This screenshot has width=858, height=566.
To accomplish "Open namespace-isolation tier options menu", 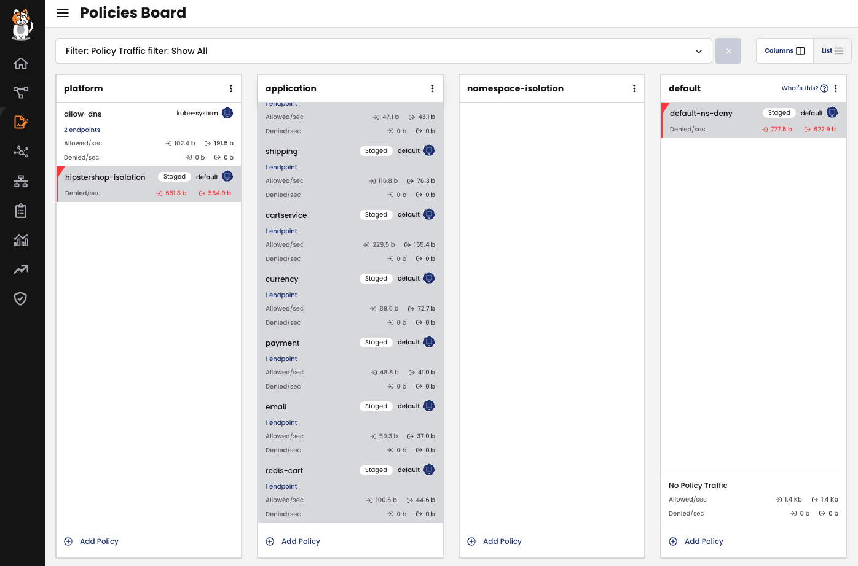I will 634,88.
